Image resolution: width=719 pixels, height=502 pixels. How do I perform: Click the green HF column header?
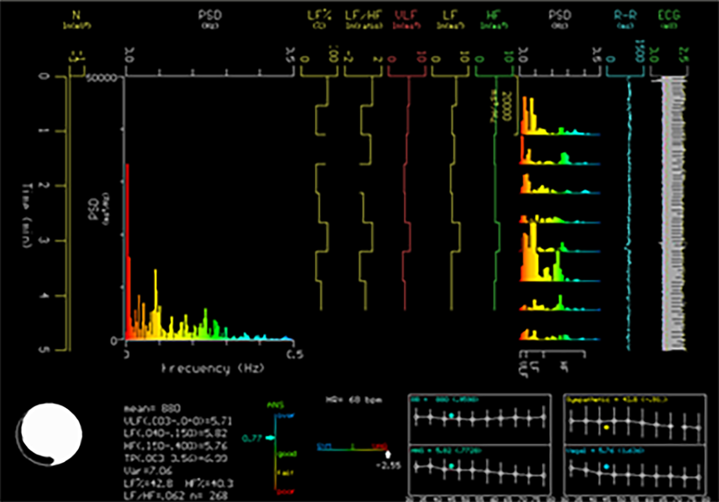[494, 16]
